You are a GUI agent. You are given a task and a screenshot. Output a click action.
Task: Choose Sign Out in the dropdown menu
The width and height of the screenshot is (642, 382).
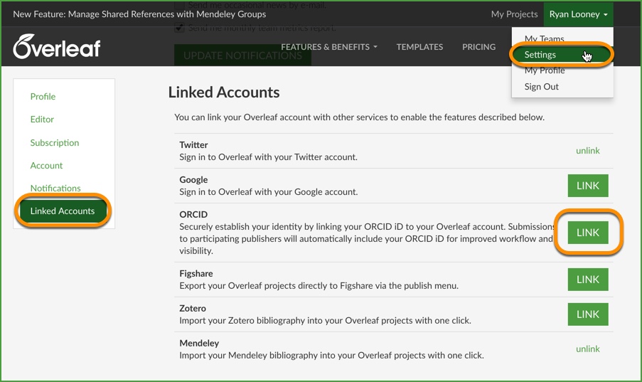pos(542,87)
